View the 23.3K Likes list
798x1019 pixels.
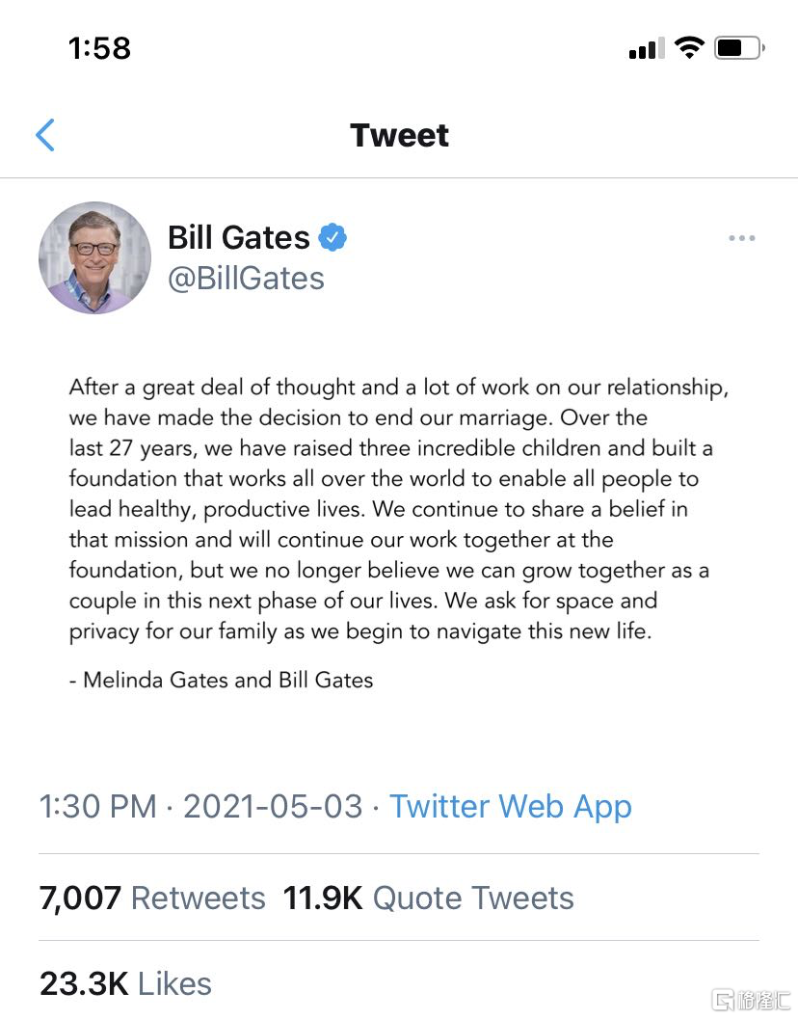(125, 983)
